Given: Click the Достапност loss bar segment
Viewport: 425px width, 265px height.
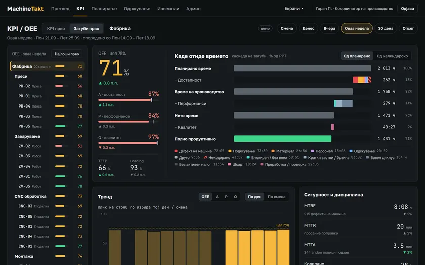Looking at the screenshot, I should (362, 80).
